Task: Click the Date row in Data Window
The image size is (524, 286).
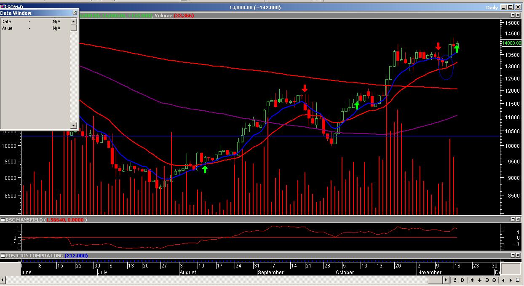Action: (x=35, y=21)
